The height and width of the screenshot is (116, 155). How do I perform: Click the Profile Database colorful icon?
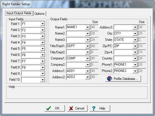tap(109, 79)
